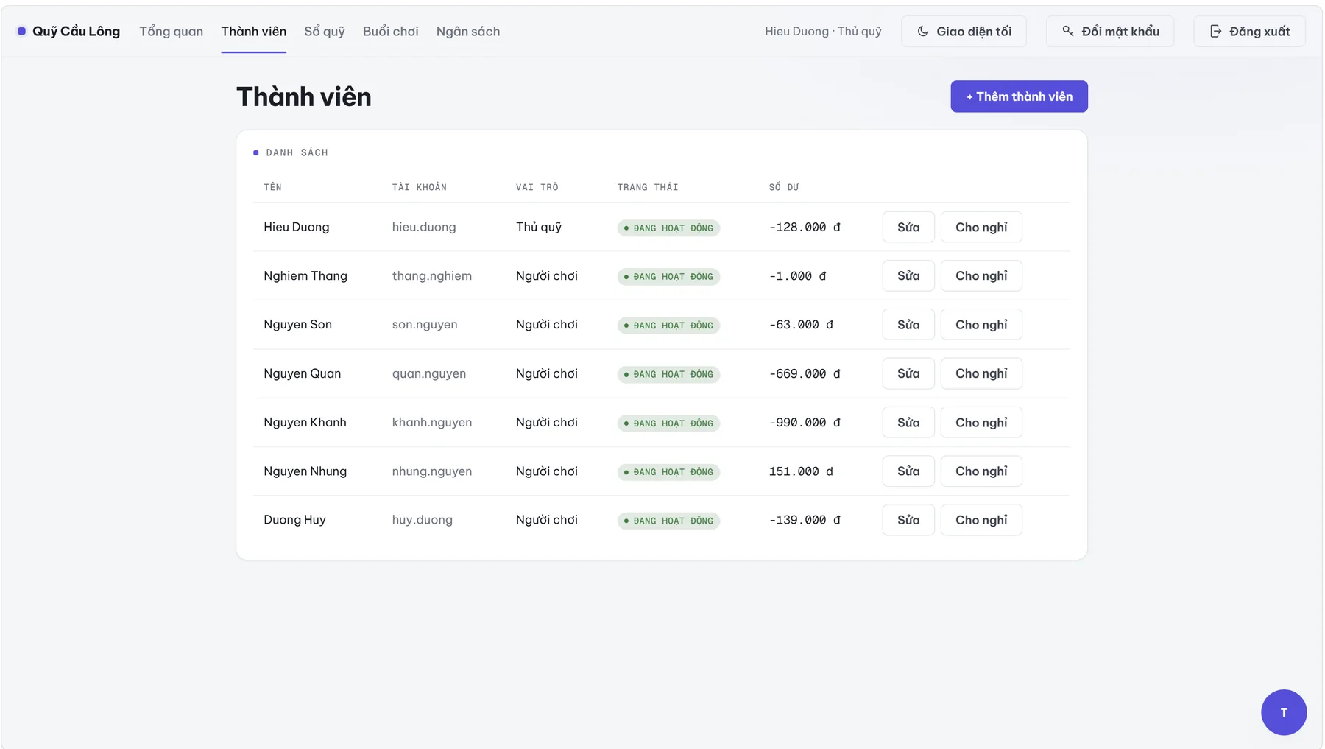Click Cho nghỉ for Nghiem Thang
The image size is (1325, 749).
coord(981,275)
